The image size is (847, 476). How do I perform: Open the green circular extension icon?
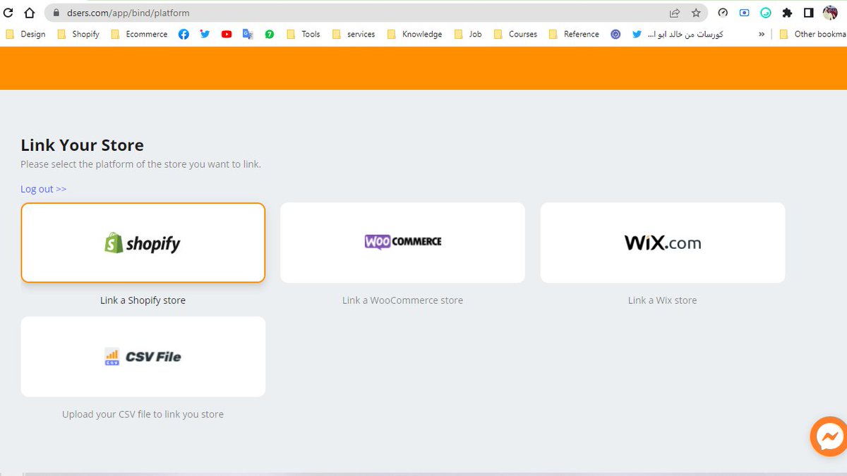coord(766,13)
